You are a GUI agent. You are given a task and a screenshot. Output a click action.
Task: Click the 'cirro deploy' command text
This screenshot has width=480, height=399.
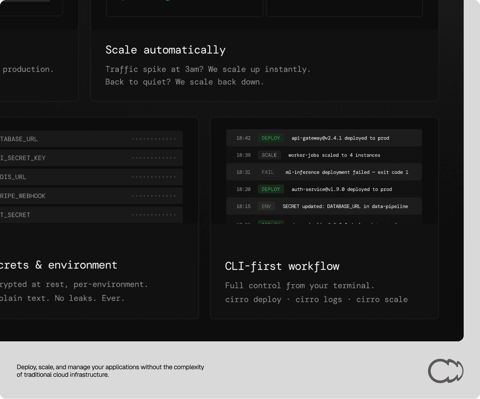(253, 300)
